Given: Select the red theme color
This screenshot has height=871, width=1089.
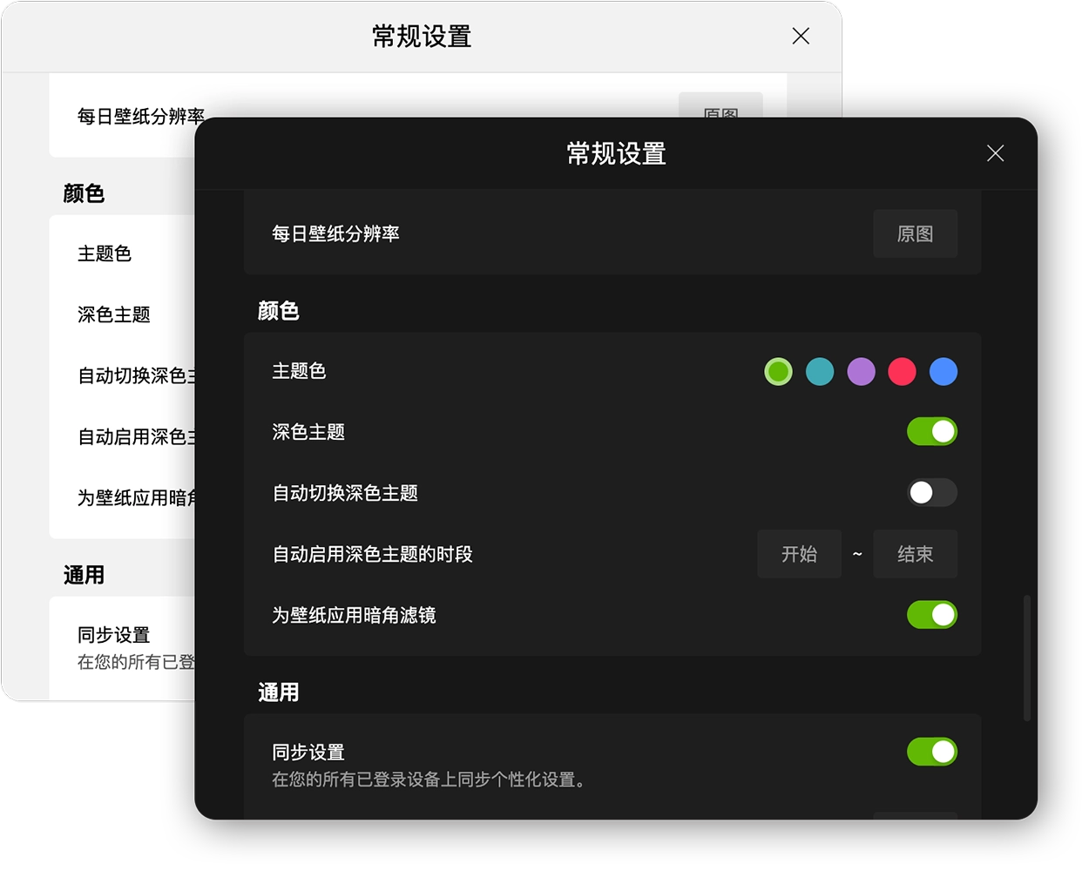Looking at the screenshot, I should (902, 372).
